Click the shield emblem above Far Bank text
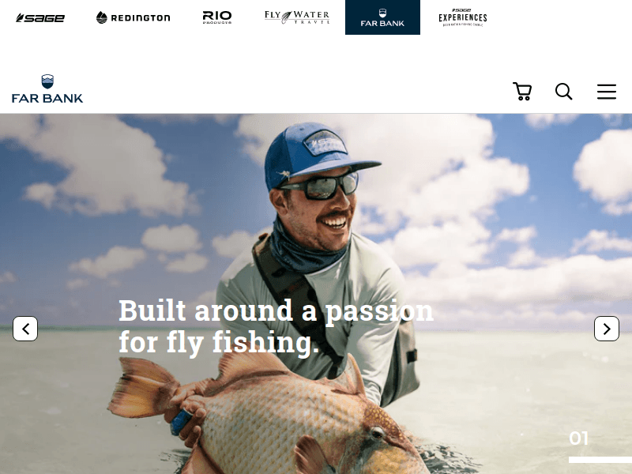Image resolution: width=632 pixels, height=474 pixels. [x=47, y=81]
